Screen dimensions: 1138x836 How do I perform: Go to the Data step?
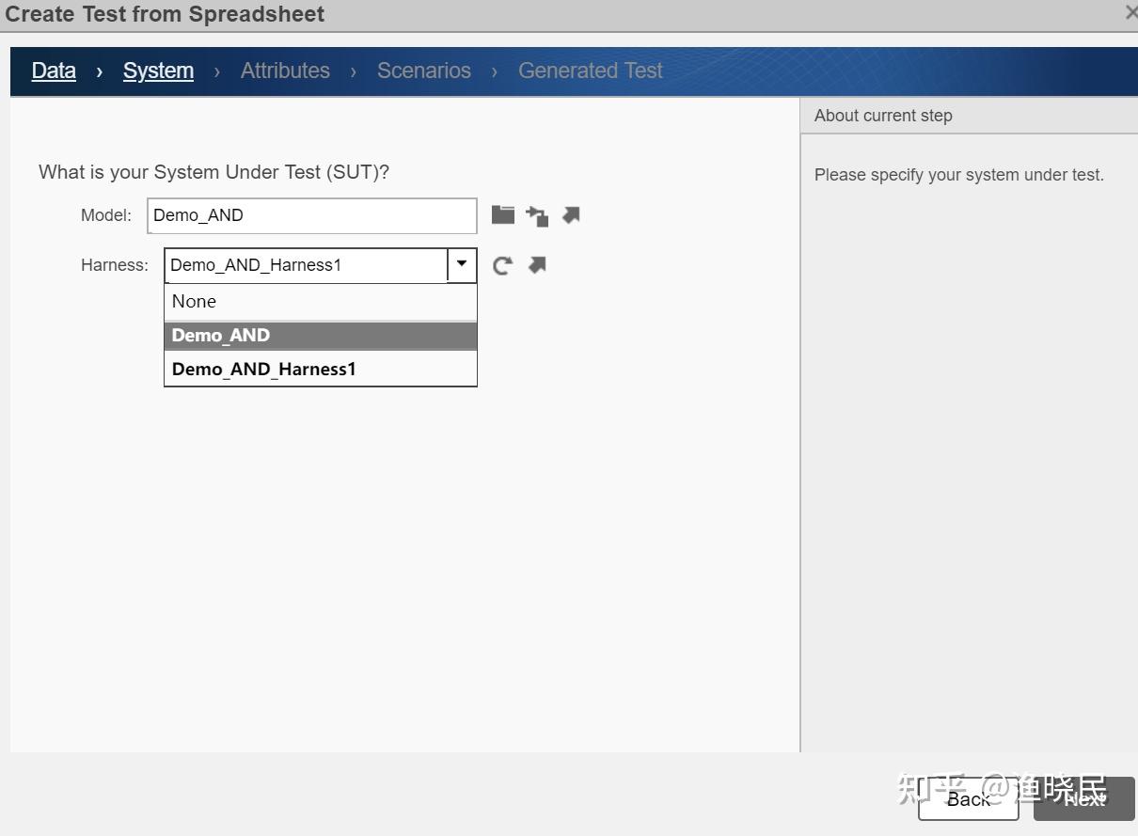(x=54, y=71)
